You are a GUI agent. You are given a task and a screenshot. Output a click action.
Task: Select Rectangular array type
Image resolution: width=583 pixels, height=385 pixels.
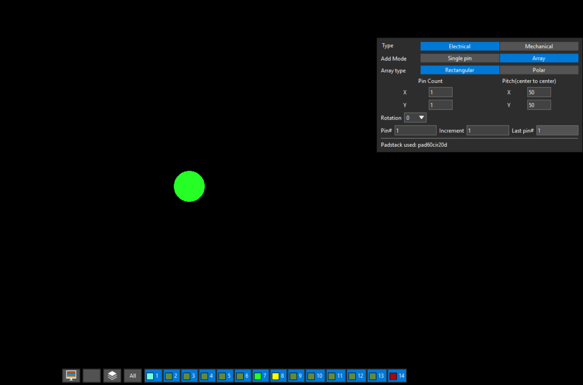459,70
